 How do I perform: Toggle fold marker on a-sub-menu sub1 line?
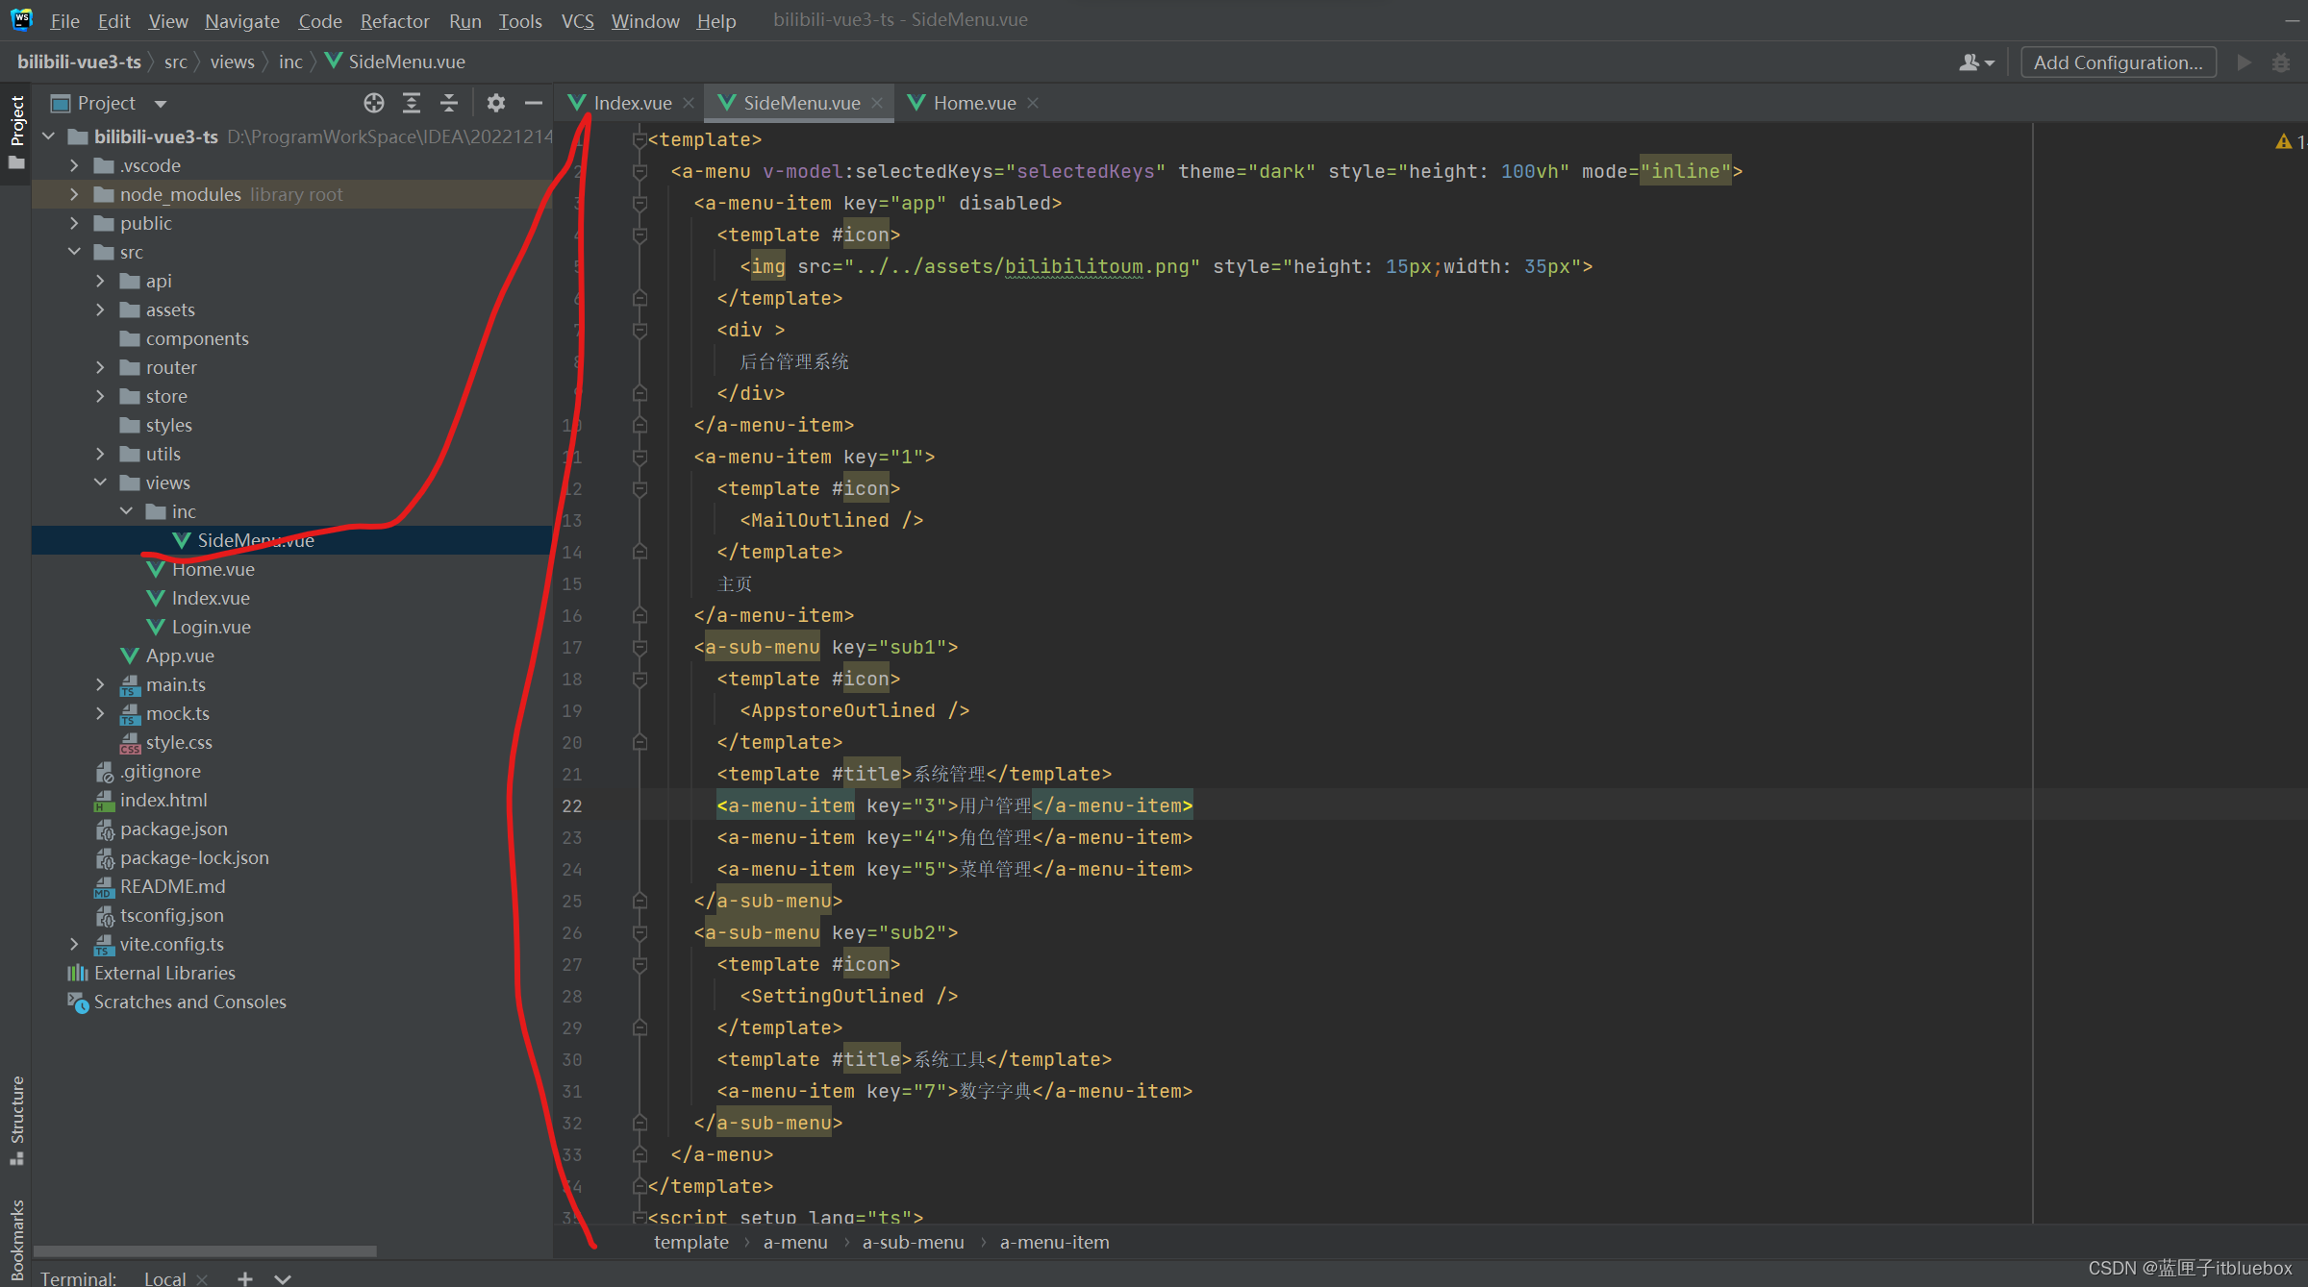point(640,648)
